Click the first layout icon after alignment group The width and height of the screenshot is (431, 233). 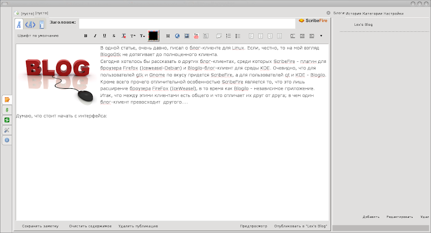point(293,36)
